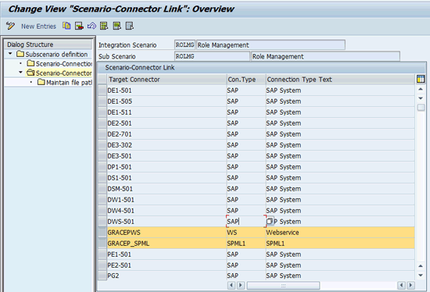
Task: Open value help next to DWS-501 SAP field
Action: coord(270,221)
